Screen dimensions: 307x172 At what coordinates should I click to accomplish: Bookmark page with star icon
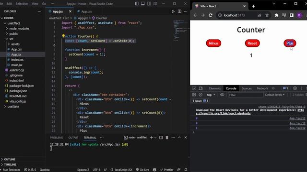(267, 15)
